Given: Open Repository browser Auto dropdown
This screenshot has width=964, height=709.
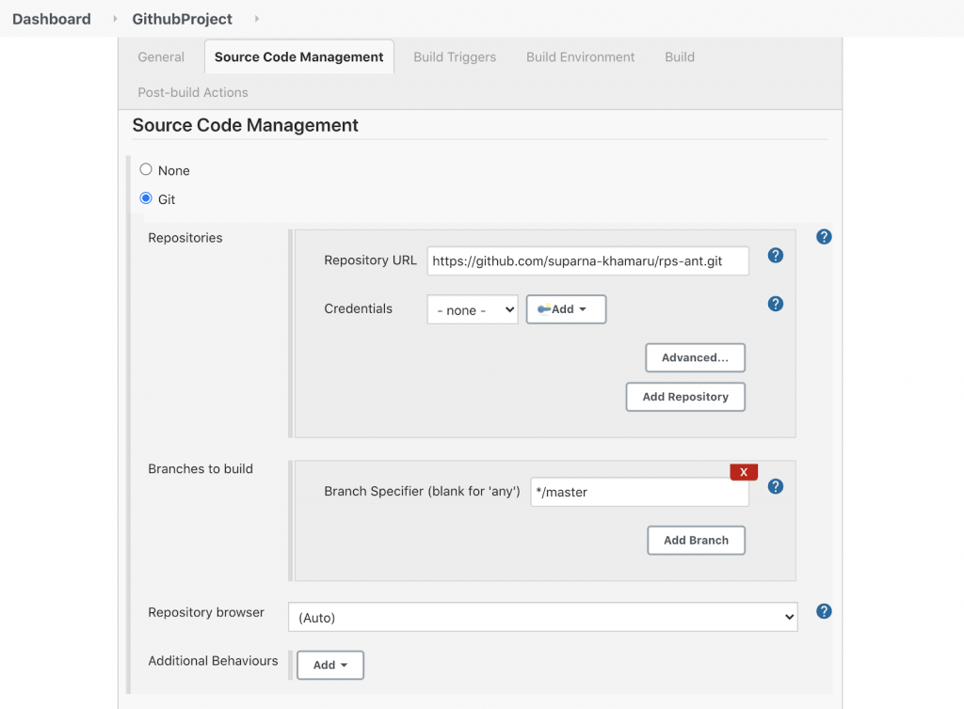Looking at the screenshot, I should (542, 617).
